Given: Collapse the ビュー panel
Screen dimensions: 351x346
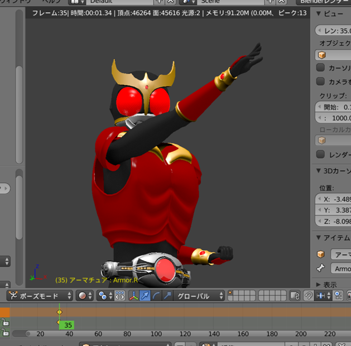Looking at the screenshot, I should 319,13.
